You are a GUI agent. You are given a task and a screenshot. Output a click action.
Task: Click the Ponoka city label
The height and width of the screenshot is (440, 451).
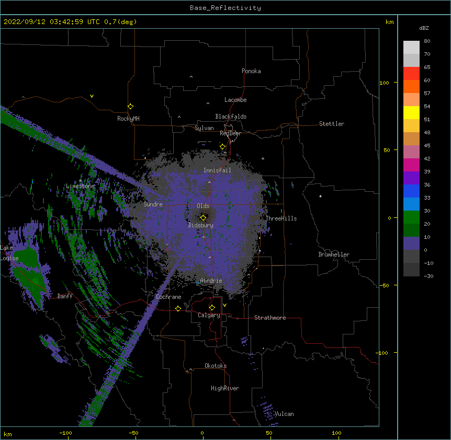click(251, 71)
